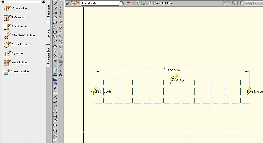Select the Hatch tool
The width and height of the screenshot is (263, 143).
coord(55,70)
